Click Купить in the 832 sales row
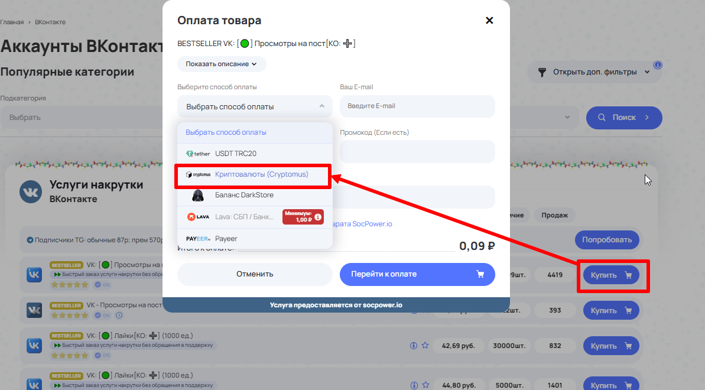 click(x=612, y=346)
